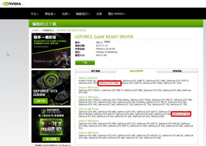This screenshot has height=146, width=206.
Task: Click the WHQL label
Action: 107,42
